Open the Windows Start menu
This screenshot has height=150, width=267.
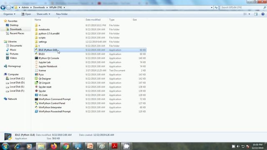[5, 146]
